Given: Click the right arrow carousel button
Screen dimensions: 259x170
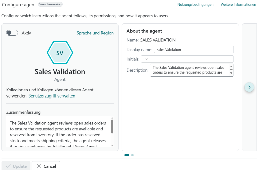Looking at the screenshot, I should tap(249, 87).
